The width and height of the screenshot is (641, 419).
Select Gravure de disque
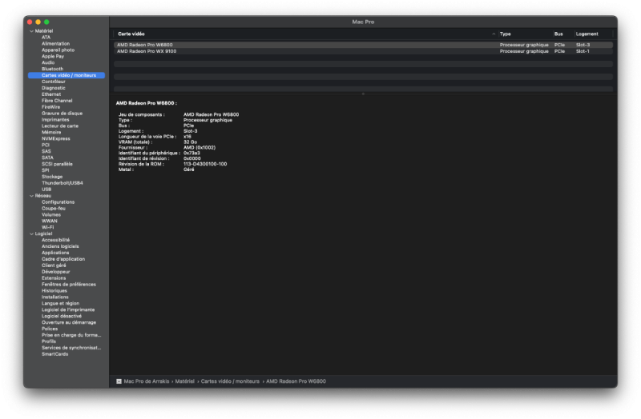pos(62,114)
